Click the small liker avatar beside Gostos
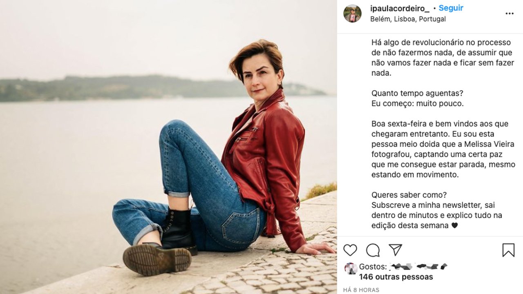Screen dimensions: 523x294 coord(351,268)
